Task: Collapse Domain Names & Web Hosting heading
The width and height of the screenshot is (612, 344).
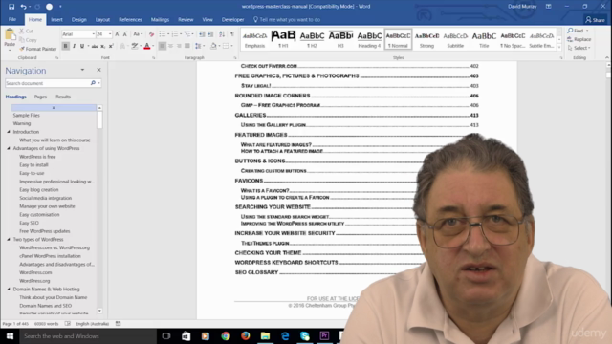Action: coord(9,289)
